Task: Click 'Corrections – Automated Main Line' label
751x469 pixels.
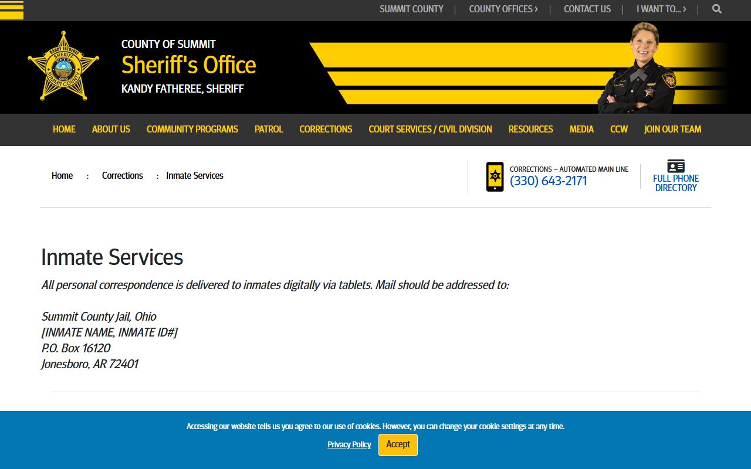Action: (x=569, y=169)
